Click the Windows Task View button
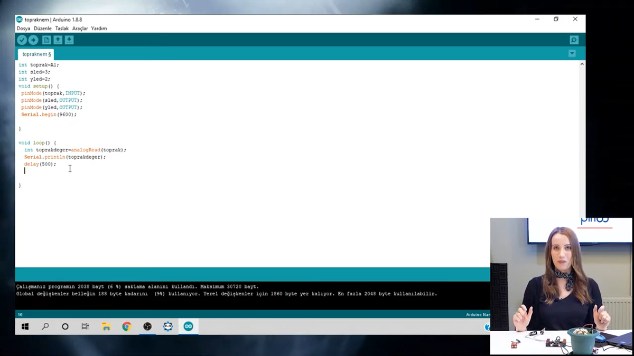This screenshot has height=356, width=634. [85, 326]
